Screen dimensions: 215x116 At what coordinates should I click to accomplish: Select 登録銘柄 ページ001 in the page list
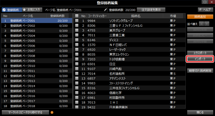(x=37, y=21)
